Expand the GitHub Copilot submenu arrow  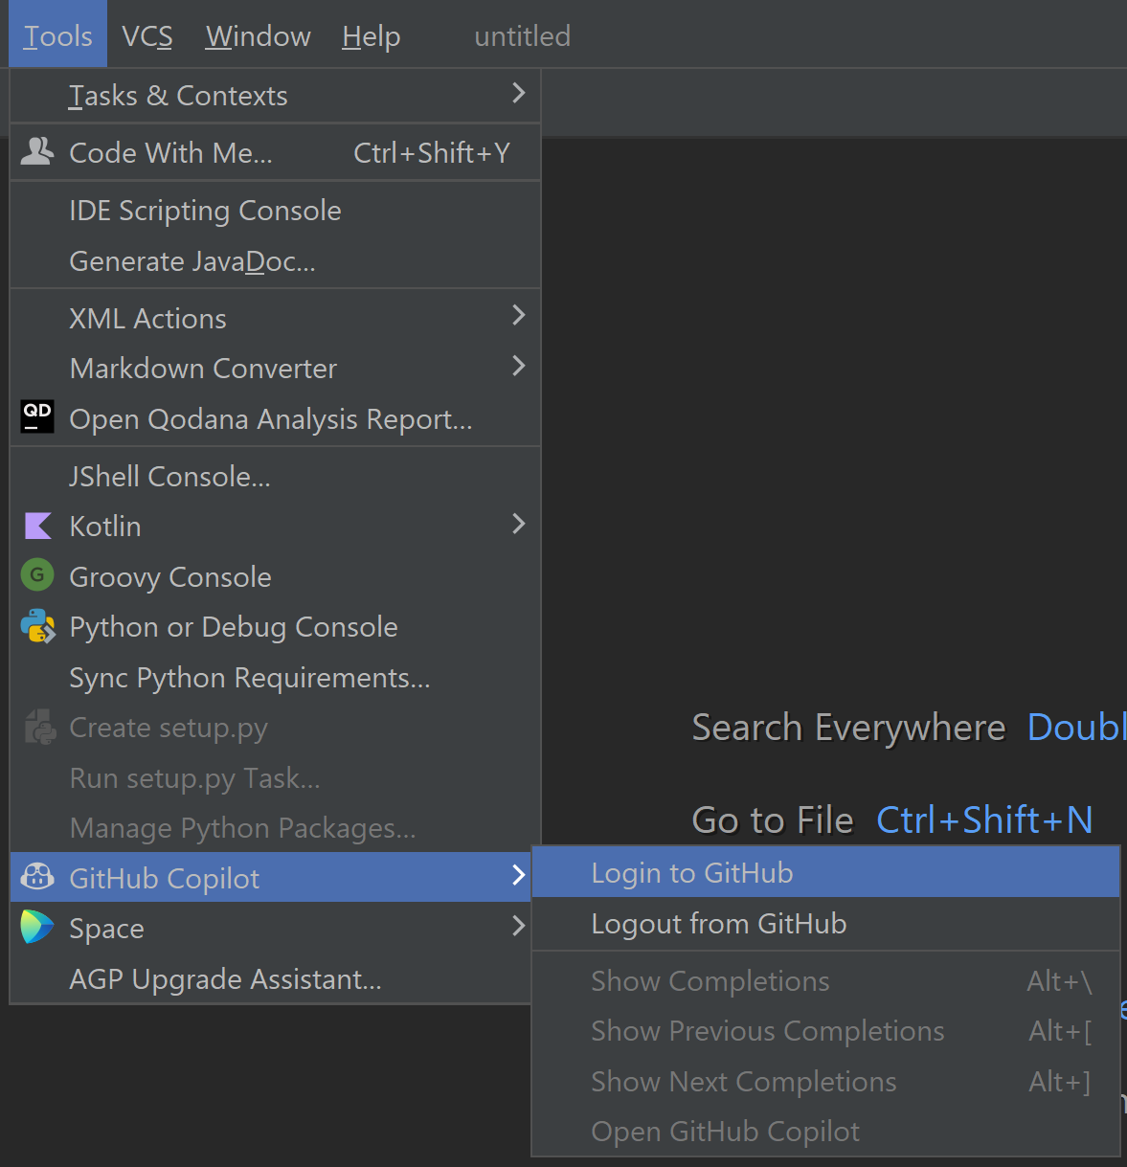pos(518,875)
